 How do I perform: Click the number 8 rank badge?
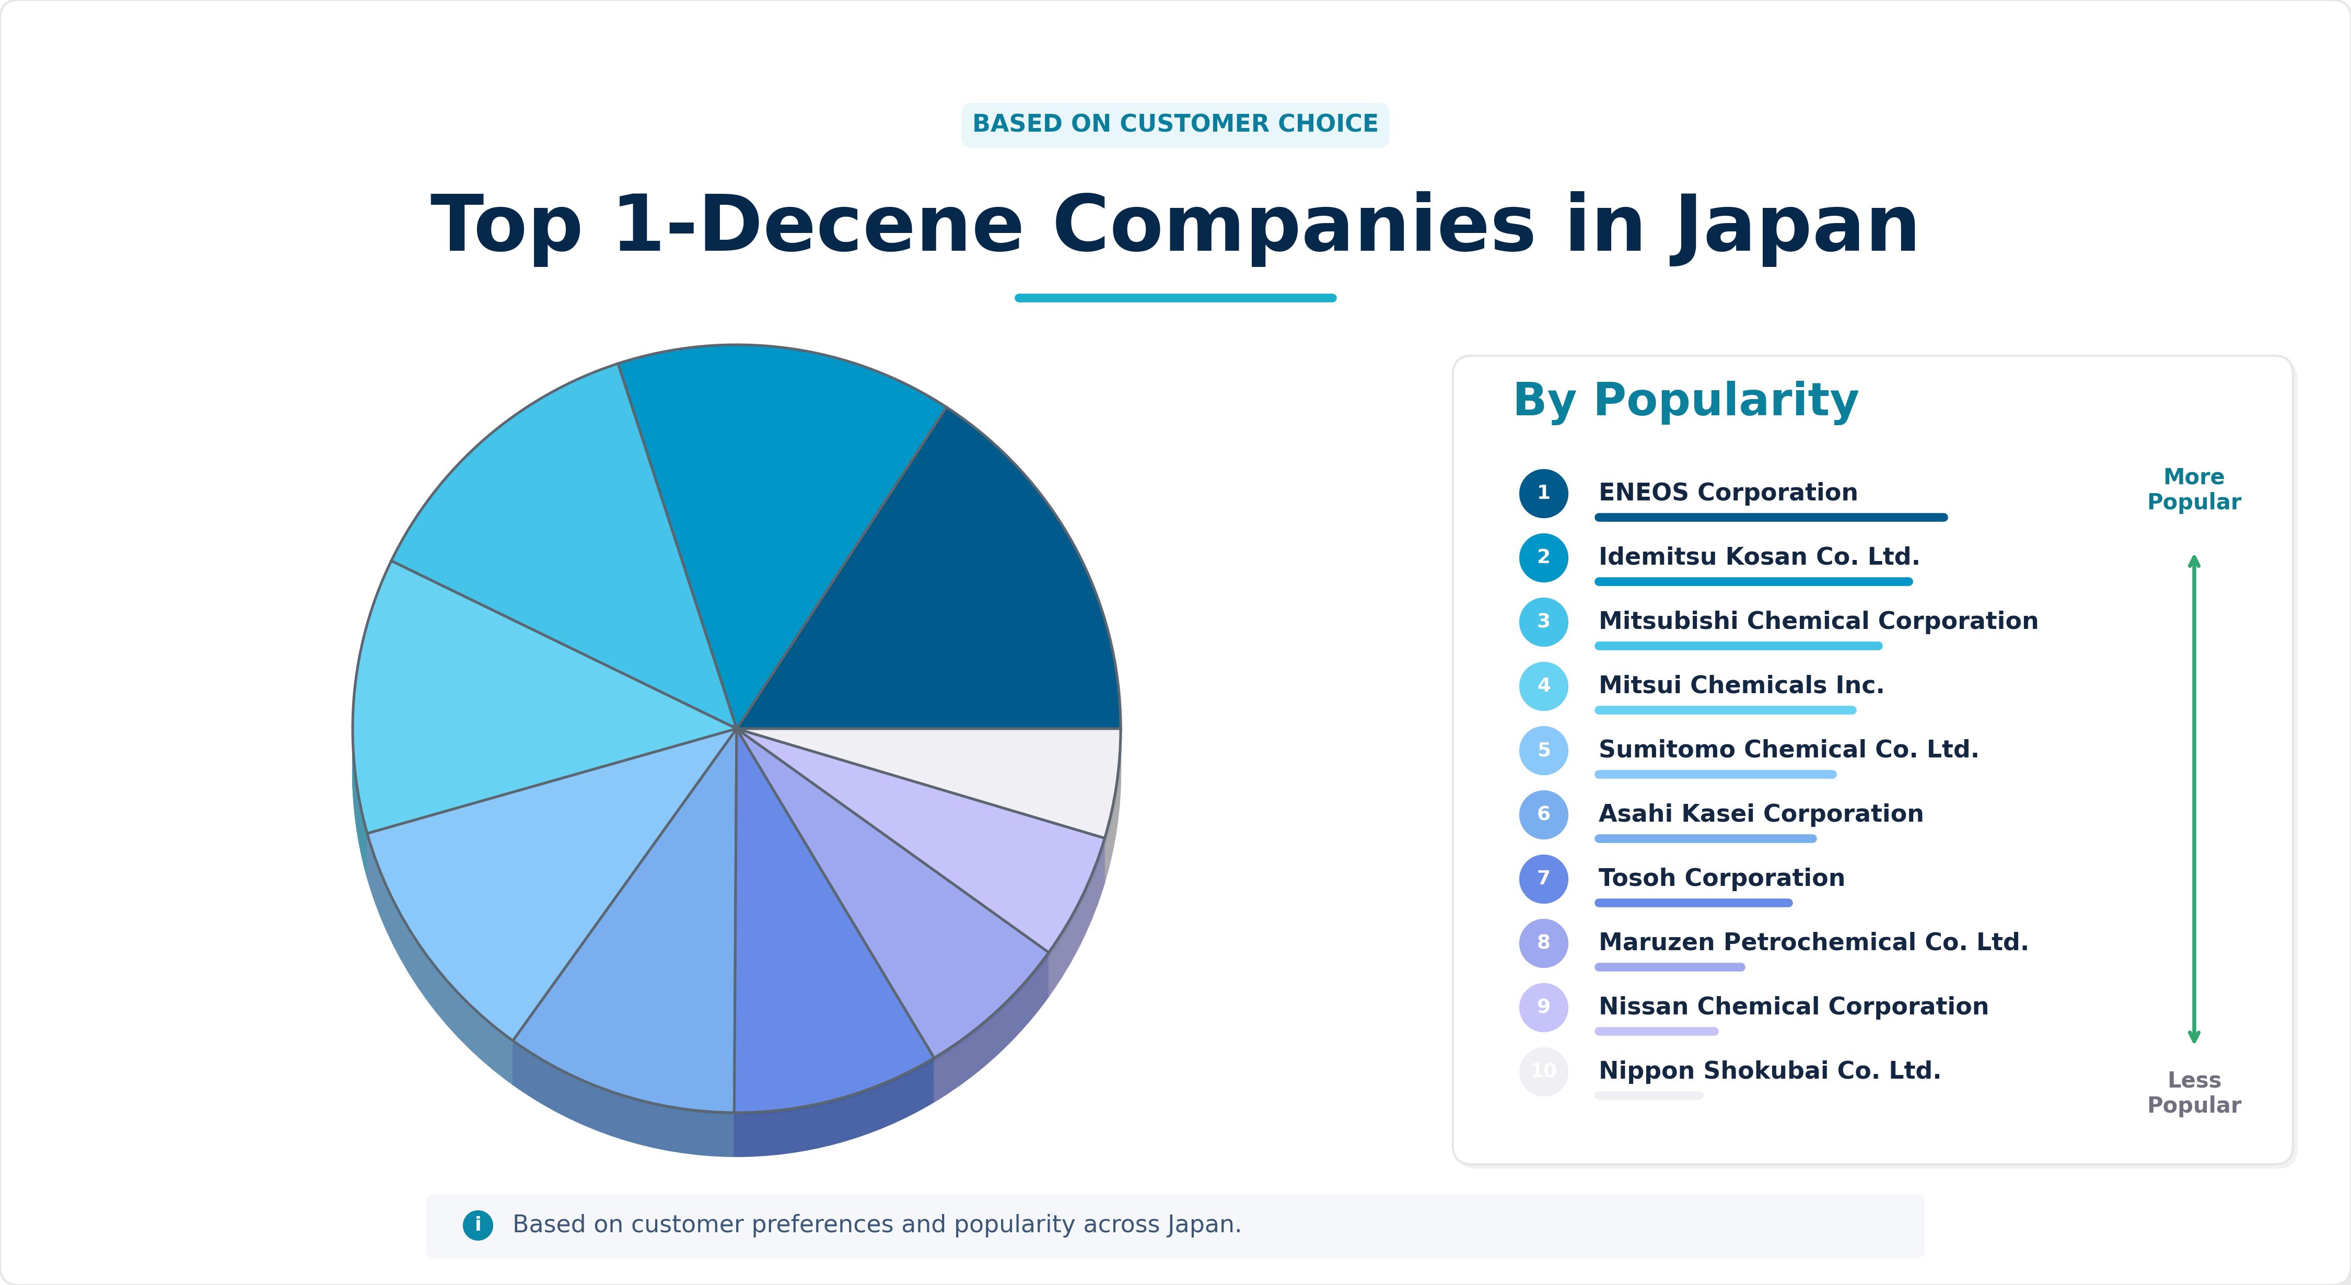click(1543, 943)
